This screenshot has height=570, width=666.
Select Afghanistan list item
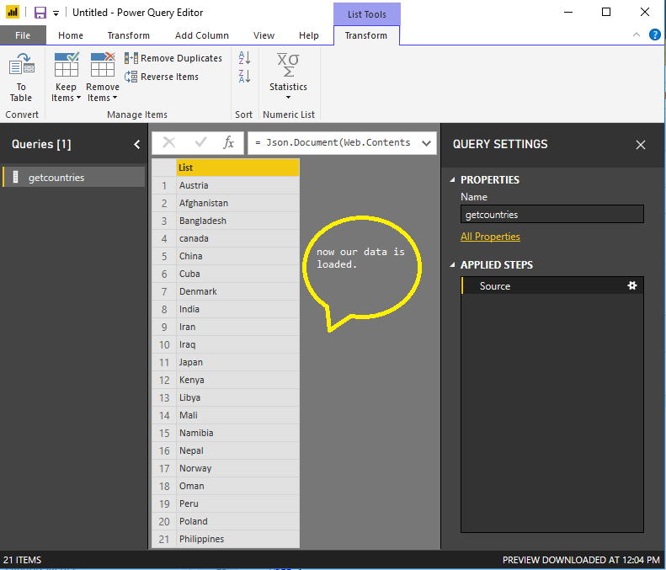coord(237,203)
